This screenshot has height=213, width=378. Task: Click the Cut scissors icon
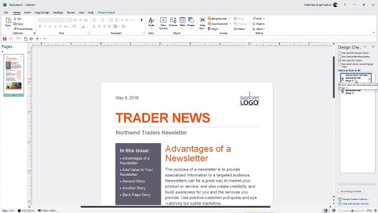coord(15,18)
